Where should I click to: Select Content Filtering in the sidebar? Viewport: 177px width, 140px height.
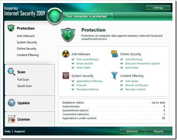pos(28,55)
